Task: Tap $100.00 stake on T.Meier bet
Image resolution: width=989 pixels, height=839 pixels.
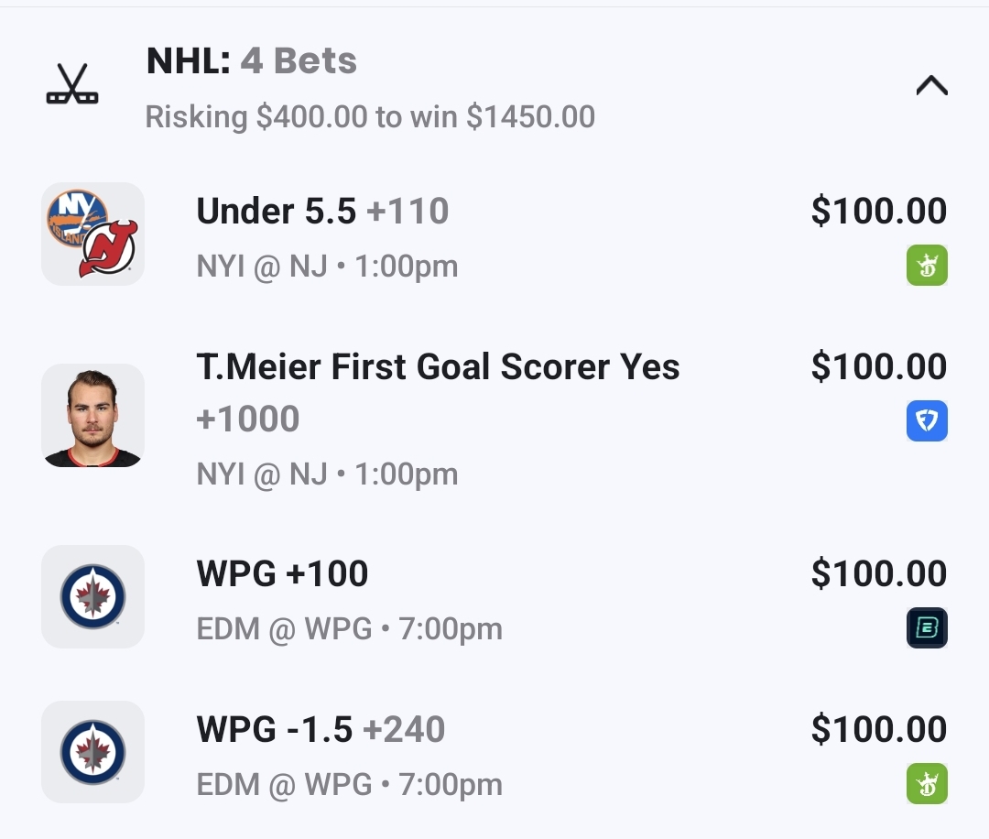Action: pyautogui.click(x=878, y=367)
